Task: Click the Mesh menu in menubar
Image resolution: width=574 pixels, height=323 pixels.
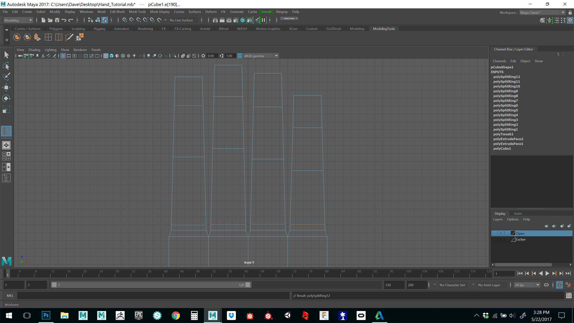Action: click(x=101, y=11)
